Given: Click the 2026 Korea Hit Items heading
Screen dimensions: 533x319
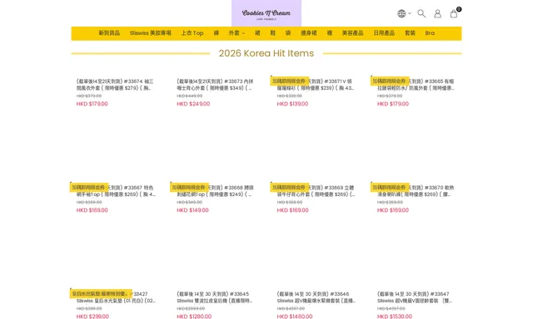Looking at the screenshot, I should click(x=266, y=53).
